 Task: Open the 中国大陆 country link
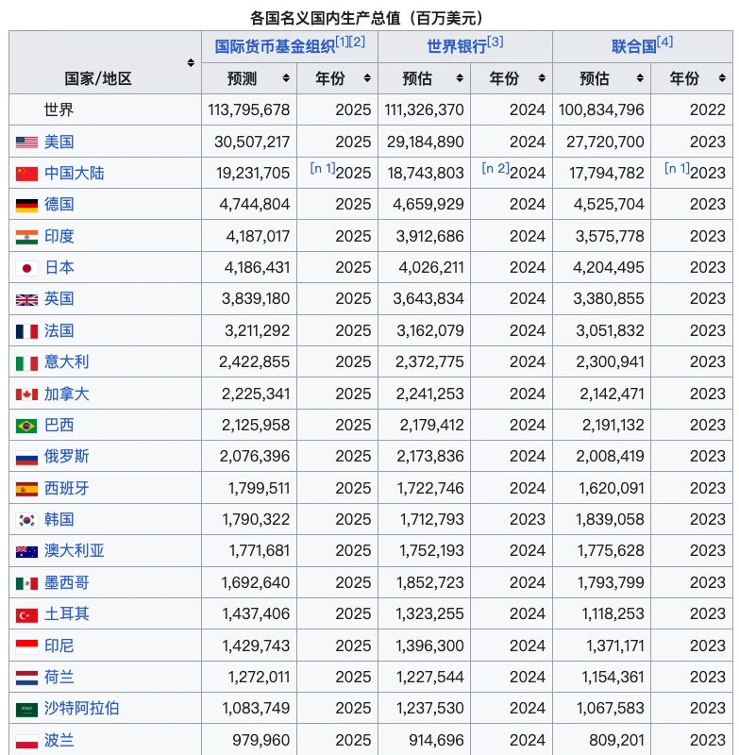(x=75, y=174)
